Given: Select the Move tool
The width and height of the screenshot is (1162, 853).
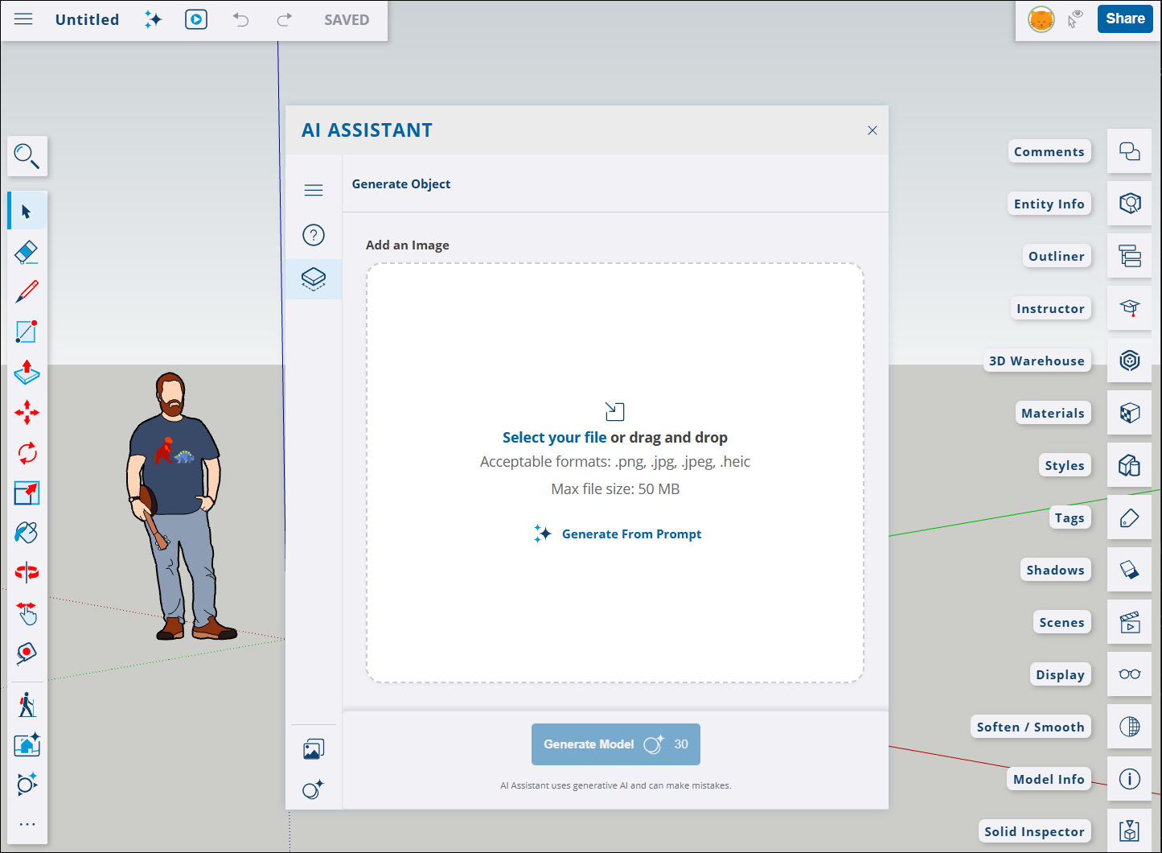Looking at the screenshot, I should 27,412.
